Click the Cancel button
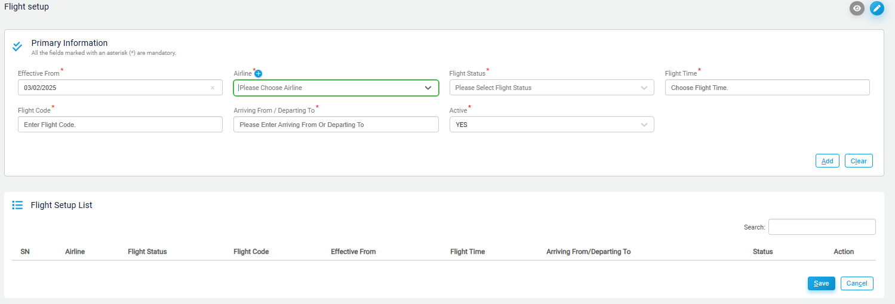Screen dimensions: 895x304 coord(857,283)
